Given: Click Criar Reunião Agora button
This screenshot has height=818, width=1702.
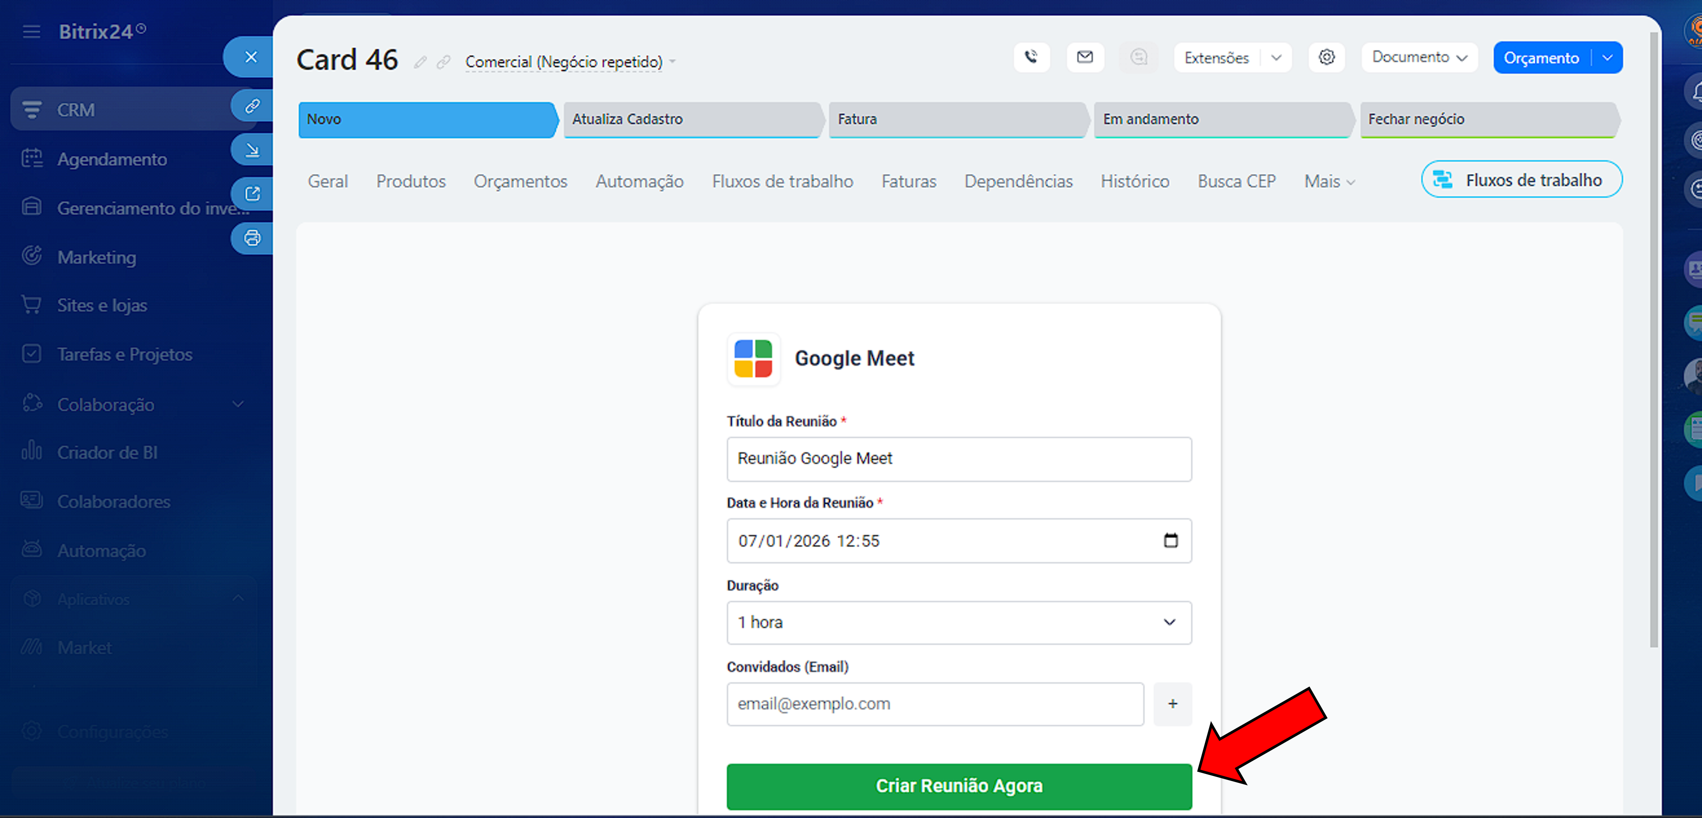Looking at the screenshot, I should click(x=959, y=786).
